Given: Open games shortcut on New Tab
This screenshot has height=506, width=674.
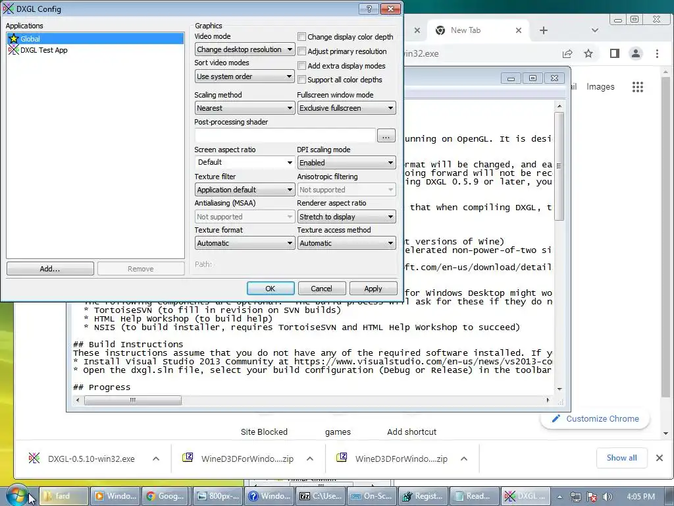Looking at the screenshot, I should click(x=338, y=432).
